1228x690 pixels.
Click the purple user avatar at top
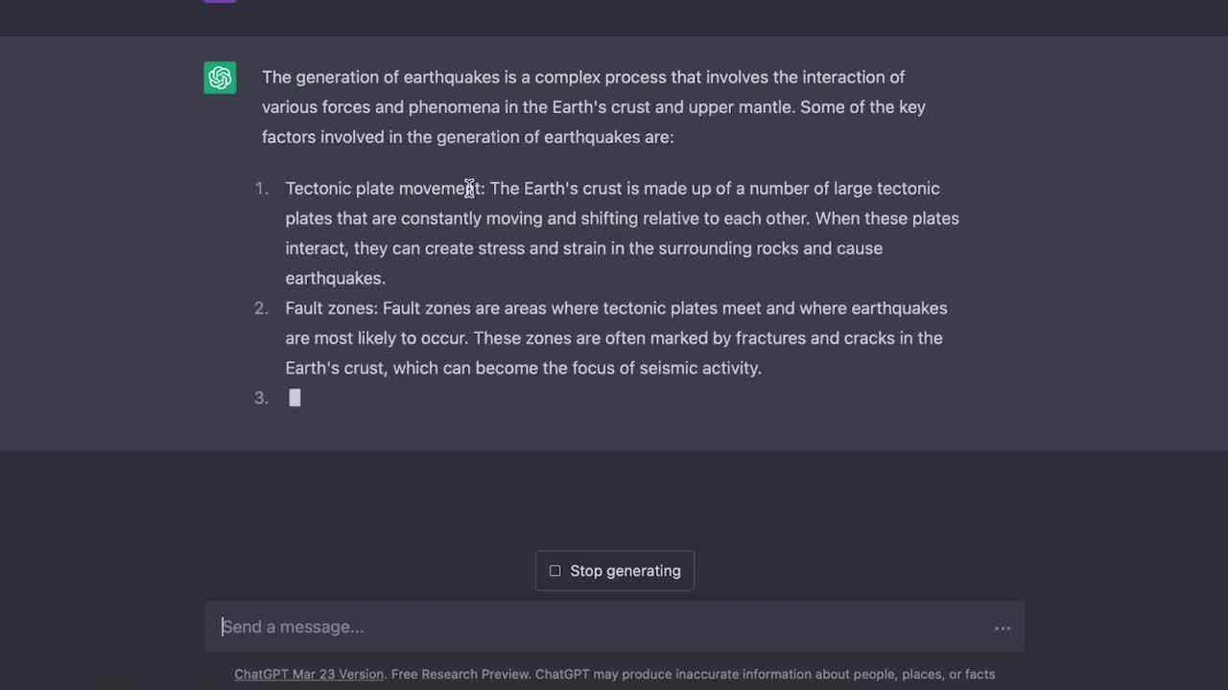[220, 2]
